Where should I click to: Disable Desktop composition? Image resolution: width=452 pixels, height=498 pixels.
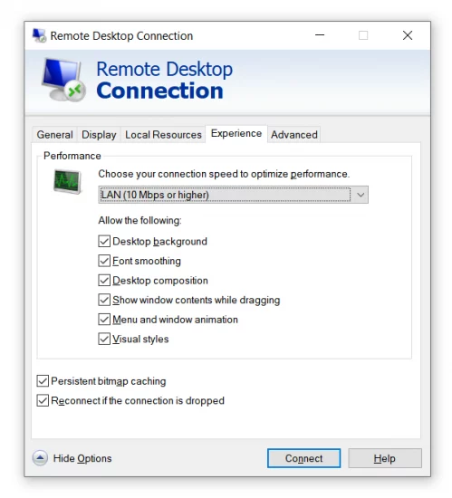coord(104,281)
